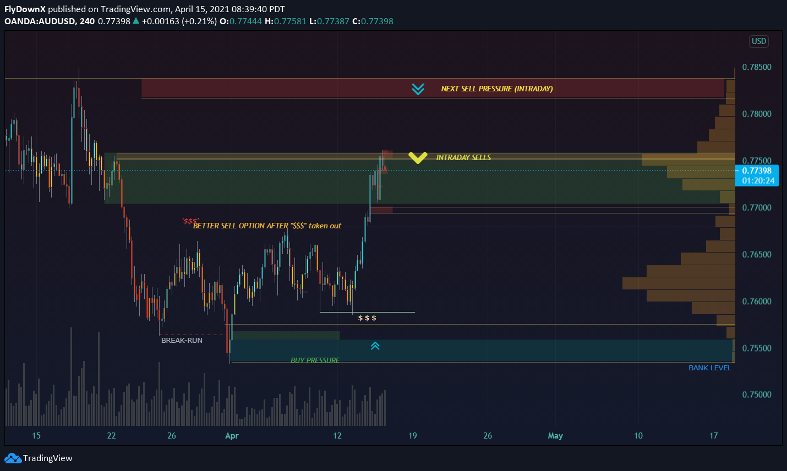
Task: Click the longest volume profile bar near 0.76200
Action: tap(679, 283)
